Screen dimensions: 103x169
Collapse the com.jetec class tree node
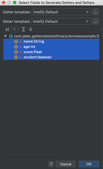(5, 36)
